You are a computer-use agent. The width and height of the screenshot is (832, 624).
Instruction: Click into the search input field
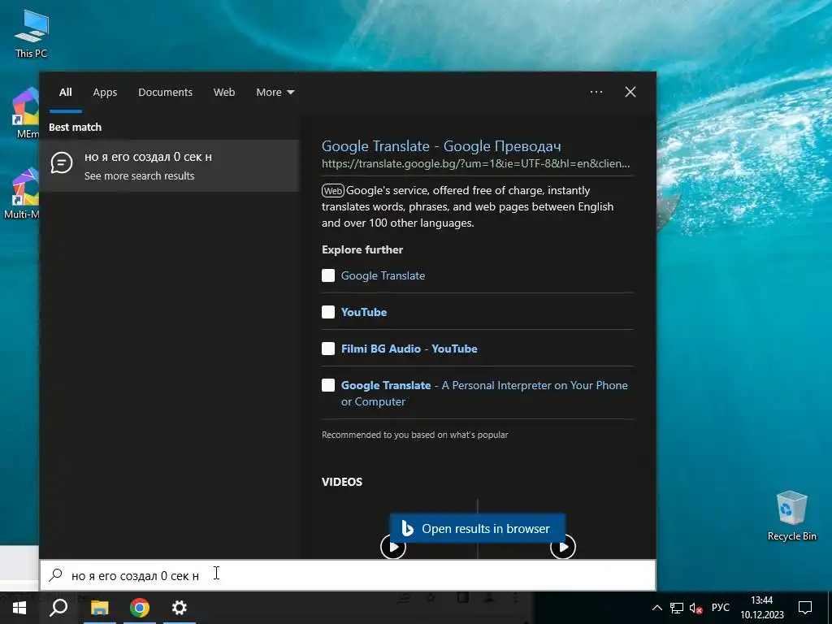click(x=348, y=576)
